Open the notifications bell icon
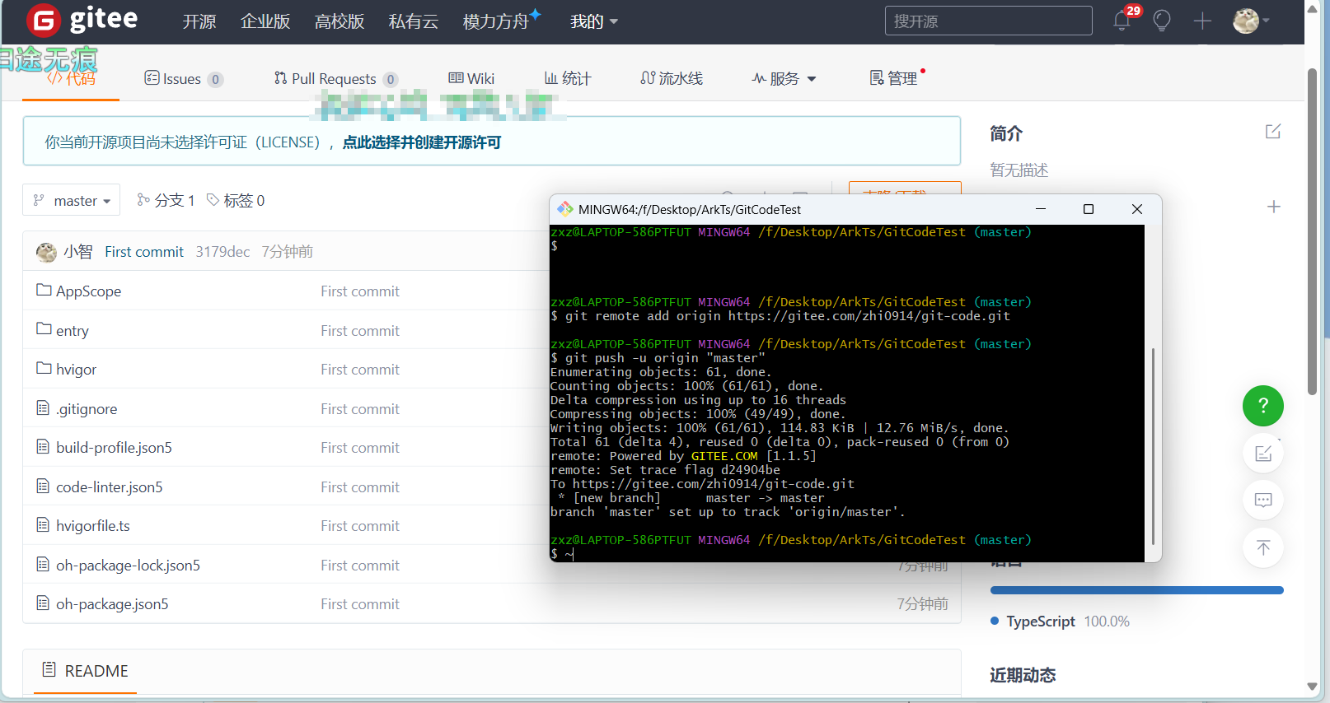Image resolution: width=1330 pixels, height=703 pixels. [1122, 21]
